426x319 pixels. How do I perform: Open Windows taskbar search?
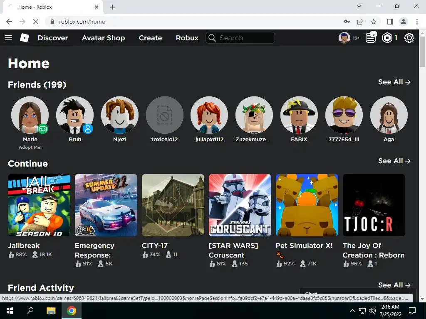pyautogui.click(x=30, y=311)
